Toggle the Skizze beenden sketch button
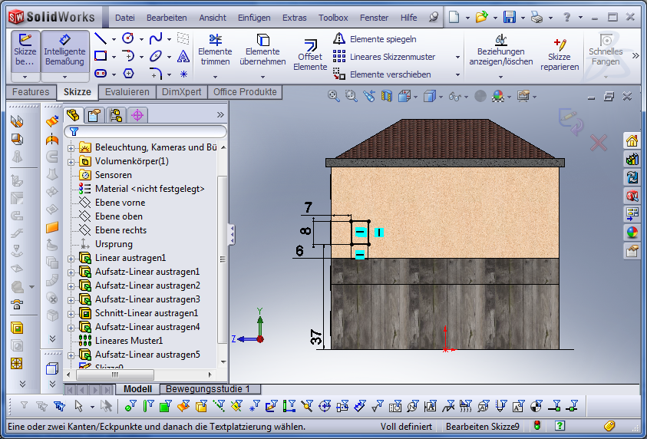This screenshot has width=647, height=439. [25, 51]
